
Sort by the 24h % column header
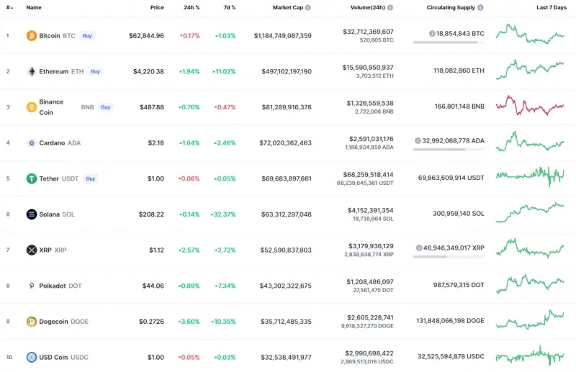coord(193,7)
